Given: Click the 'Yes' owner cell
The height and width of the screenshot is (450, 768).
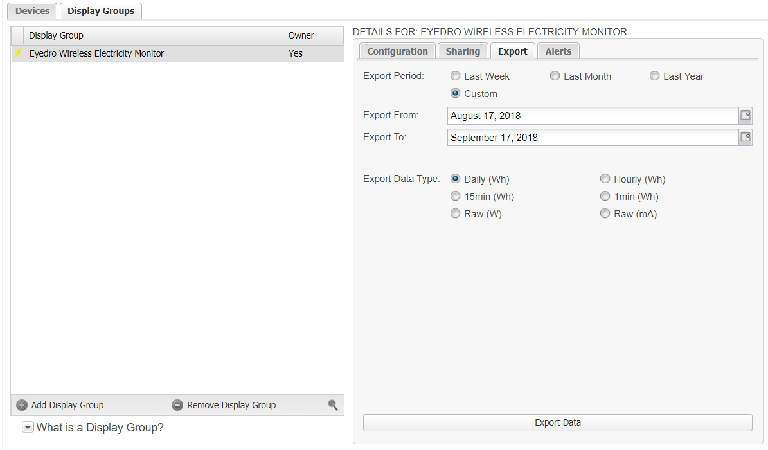Looking at the screenshot, I should point(296,53).
